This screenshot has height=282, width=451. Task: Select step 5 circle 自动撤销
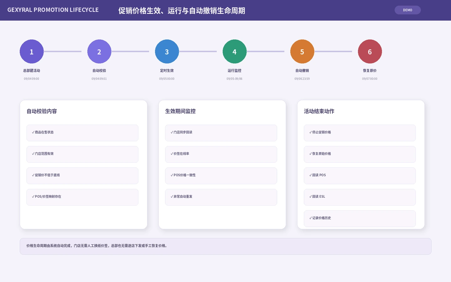pos(302,51)
